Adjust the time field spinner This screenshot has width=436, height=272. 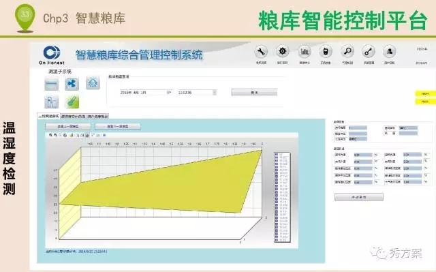pyautogui.click(x=215, y=92)
